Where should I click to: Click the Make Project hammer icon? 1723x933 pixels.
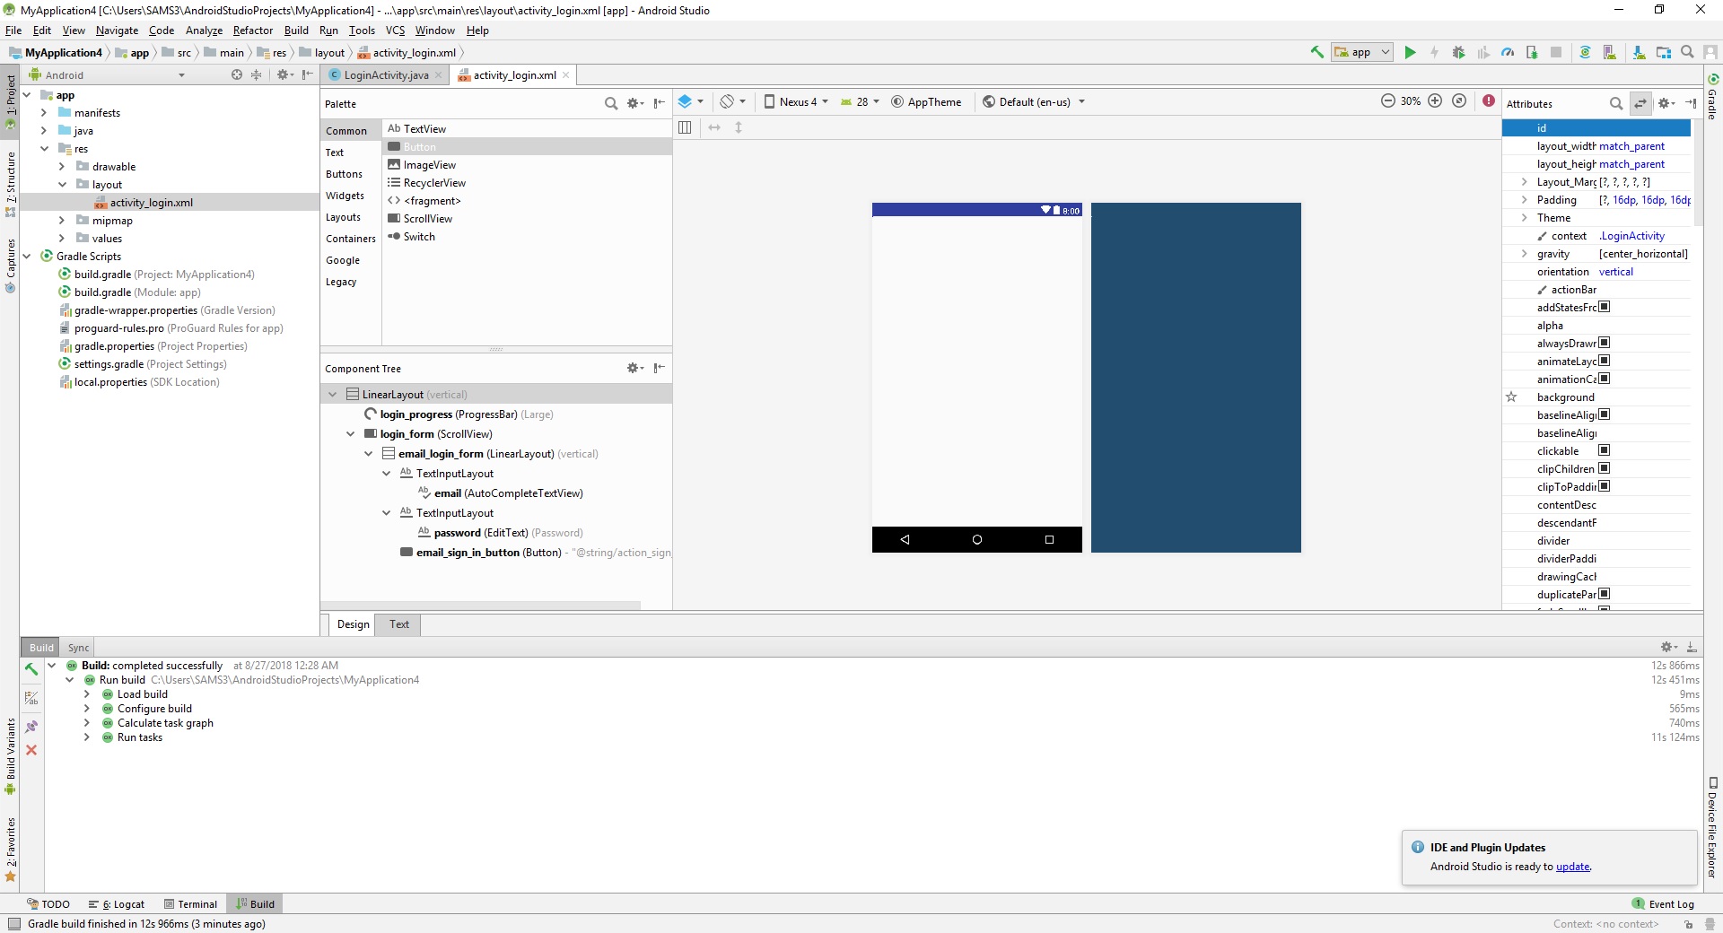tap(1316, 52)
